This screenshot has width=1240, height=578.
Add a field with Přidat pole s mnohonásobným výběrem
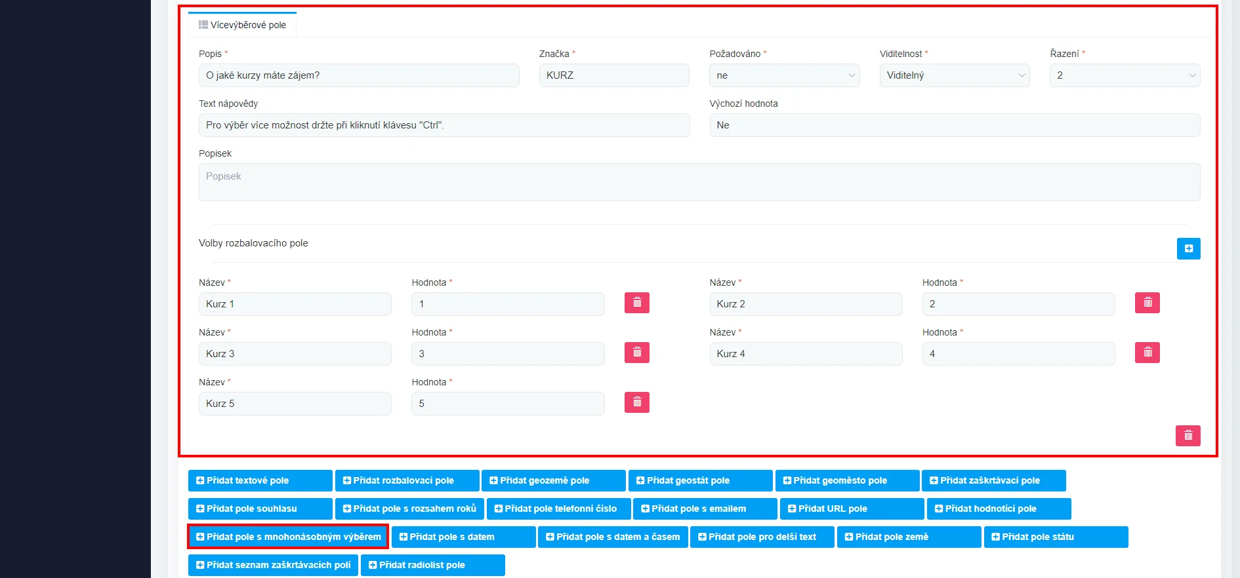pyautogui.click(x=288, y=537)
